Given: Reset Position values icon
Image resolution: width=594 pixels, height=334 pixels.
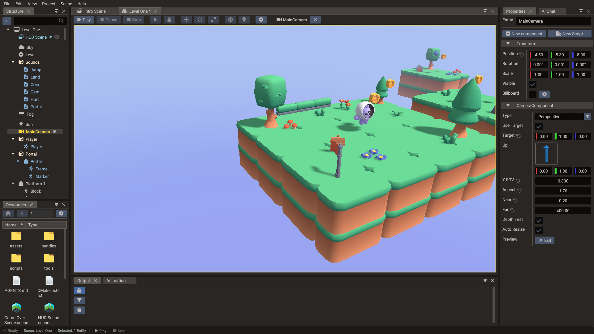Looking at the screenshot, I should (522, 54).
